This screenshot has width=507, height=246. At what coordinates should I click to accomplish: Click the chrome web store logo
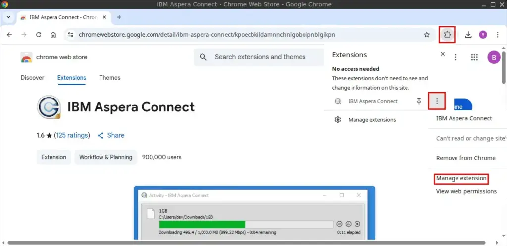coord(26,57)
